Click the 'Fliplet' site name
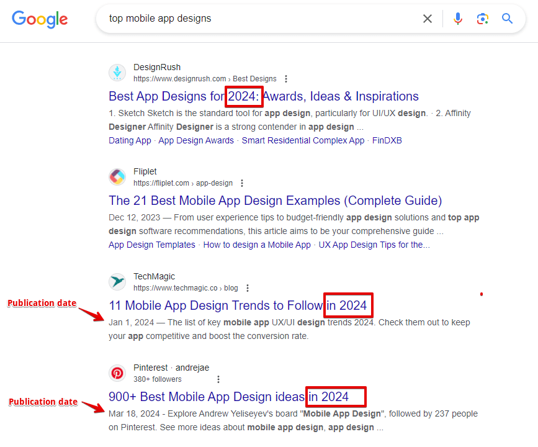The height and width of the screenshot is (447, 538). [x=145, y=171]
